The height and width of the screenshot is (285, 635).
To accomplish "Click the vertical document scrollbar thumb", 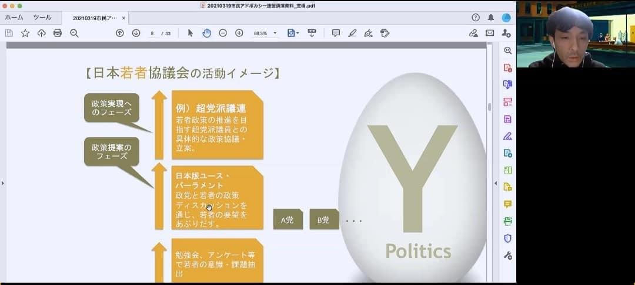I will 489,107.
